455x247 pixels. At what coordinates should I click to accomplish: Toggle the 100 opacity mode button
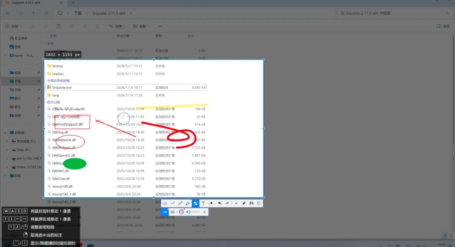[x=165, y=212]
